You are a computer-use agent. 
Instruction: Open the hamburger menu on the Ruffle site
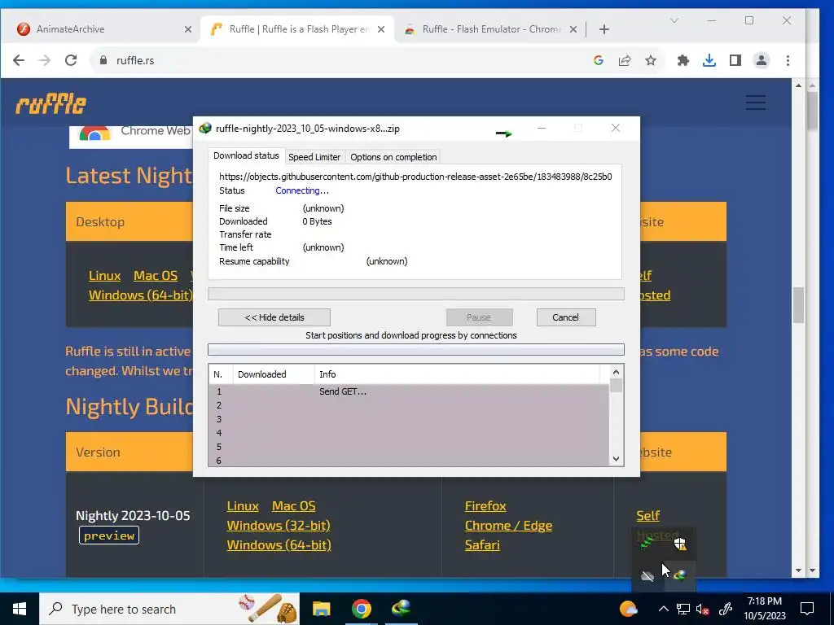pos(755,103)
